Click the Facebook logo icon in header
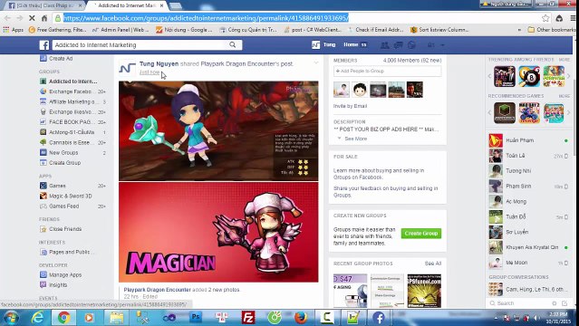Viewport: 579px width, 326px height. pyautogui.click(x=44, y=45)
